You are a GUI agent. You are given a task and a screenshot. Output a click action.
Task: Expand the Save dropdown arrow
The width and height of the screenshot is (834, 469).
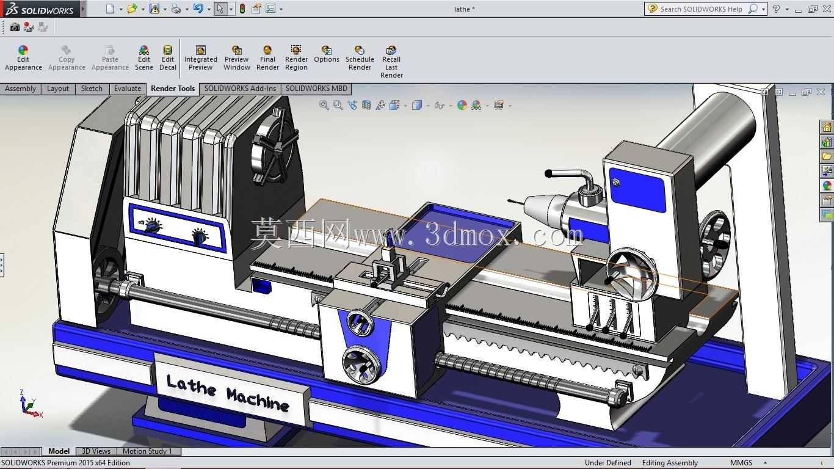[x=165, y=9]
